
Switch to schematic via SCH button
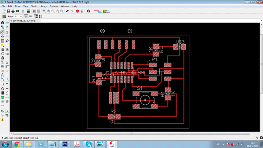click(x=34, y=11)
